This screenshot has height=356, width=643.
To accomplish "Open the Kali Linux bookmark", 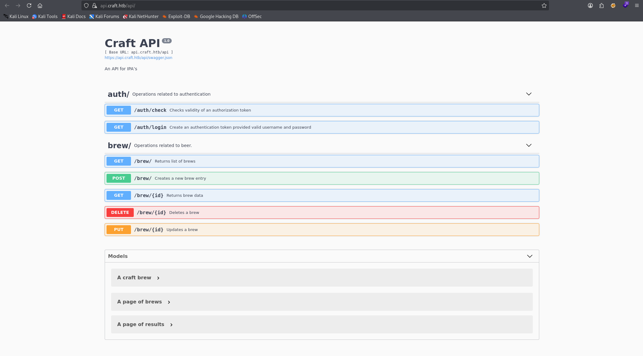I will tap(16, 17).
